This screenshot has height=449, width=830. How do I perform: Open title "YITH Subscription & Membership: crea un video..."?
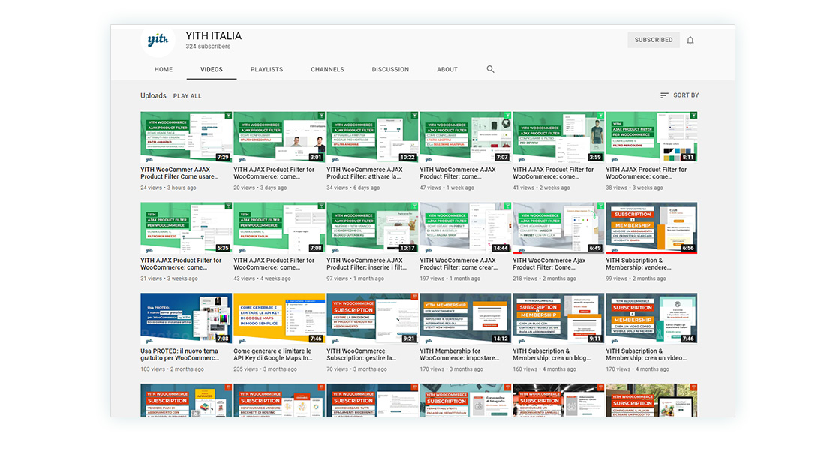click(x=646, y=354)
